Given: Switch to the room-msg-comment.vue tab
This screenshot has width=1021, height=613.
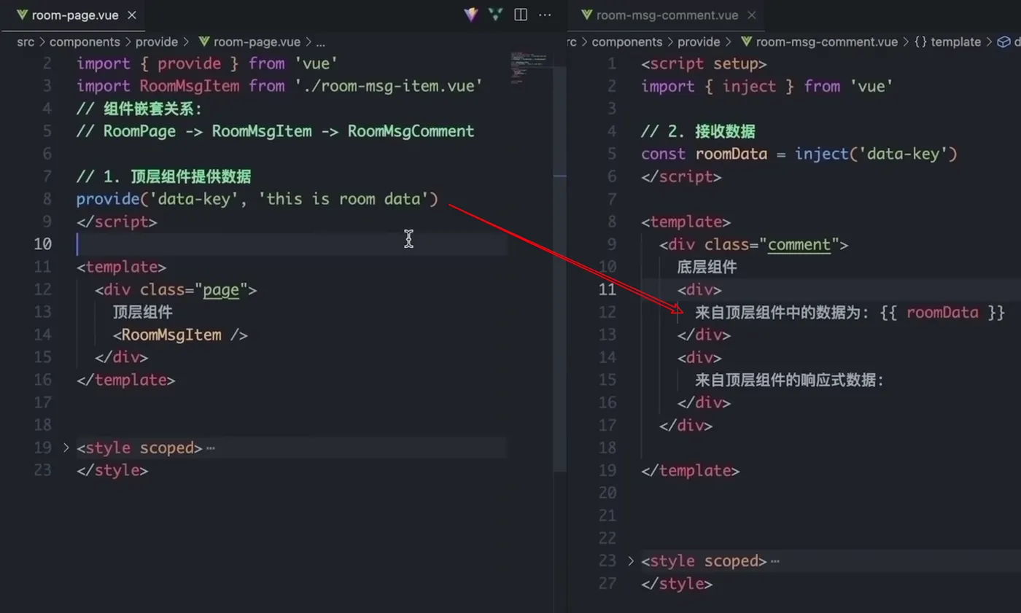Looking at the screenshot, I should [667, 15].
